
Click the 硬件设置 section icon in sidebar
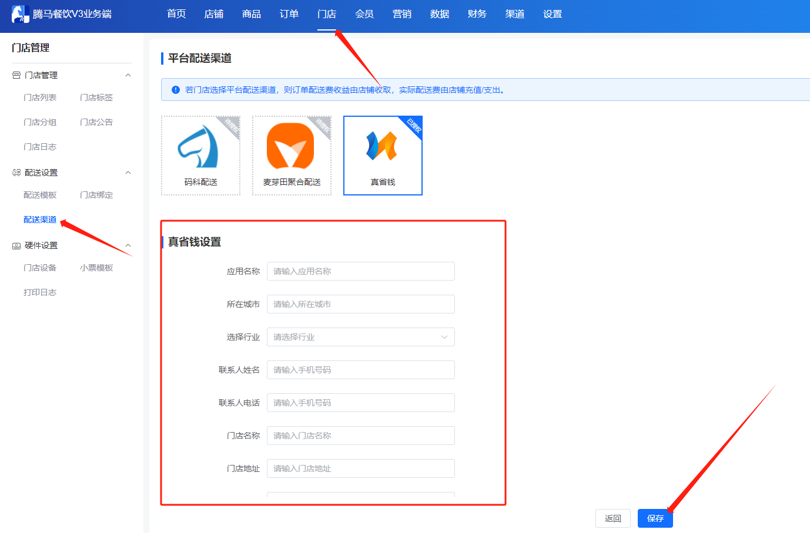(x=16, y=245)
